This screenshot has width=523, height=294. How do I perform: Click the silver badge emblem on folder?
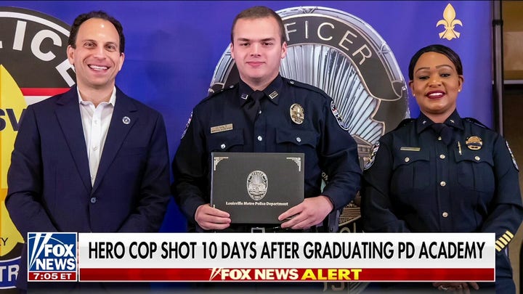coord(257,185)
